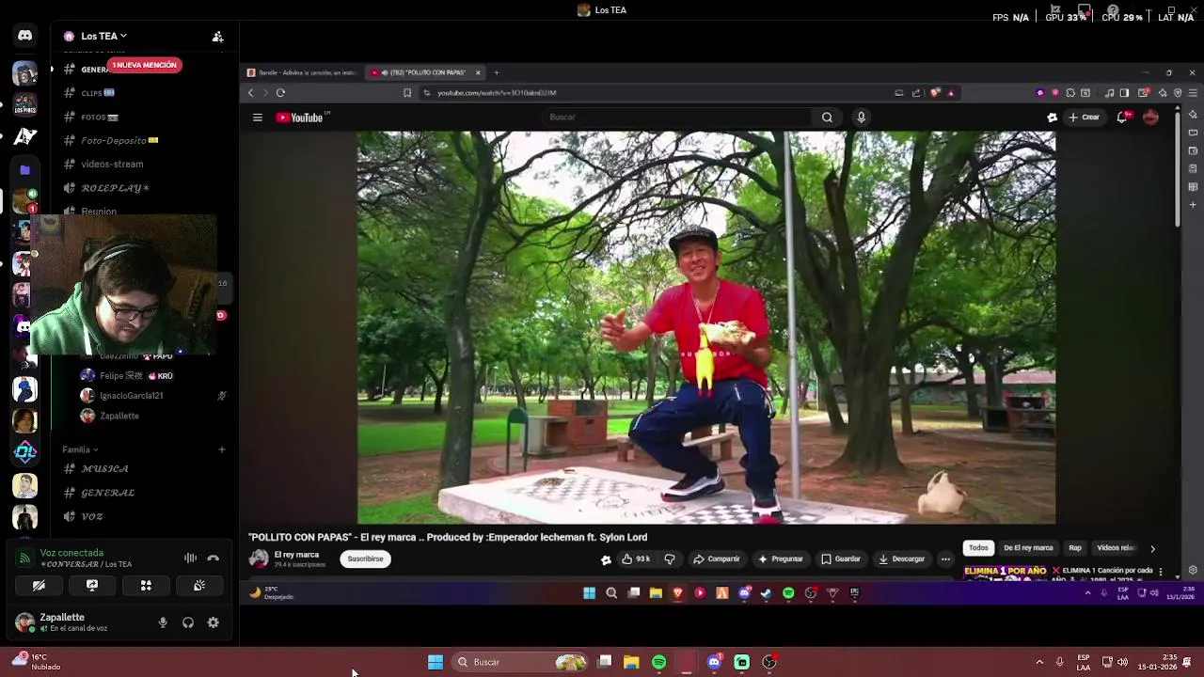Click the invite members icon beside Los TEA
The image size is (1204, 677).
point(218,37)
